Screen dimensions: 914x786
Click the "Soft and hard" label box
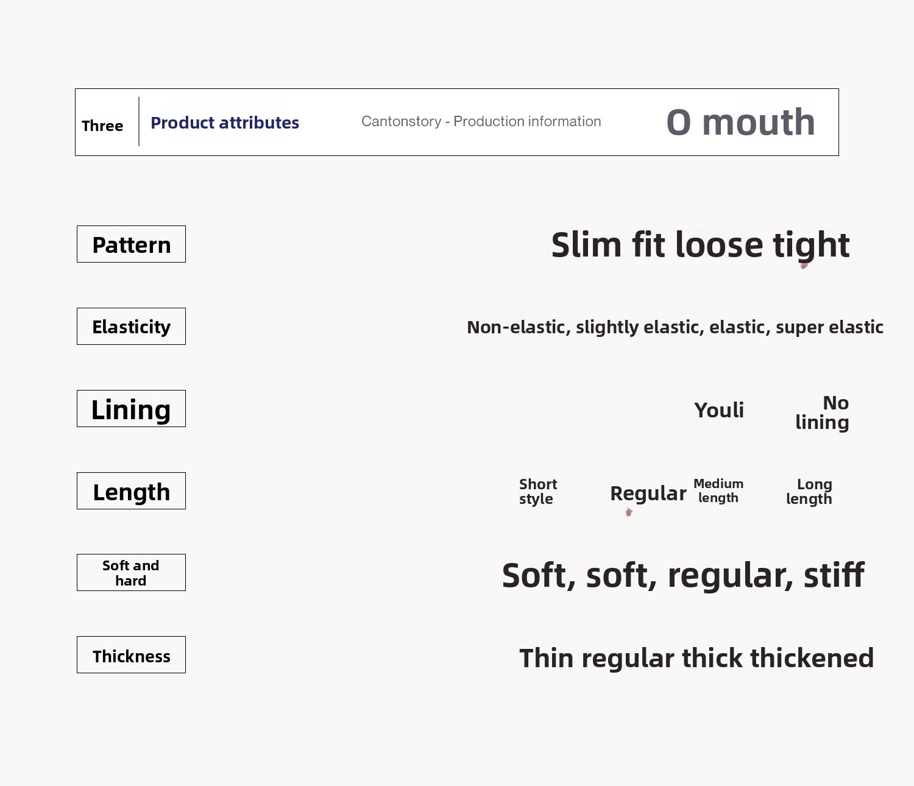pos(131,573)
